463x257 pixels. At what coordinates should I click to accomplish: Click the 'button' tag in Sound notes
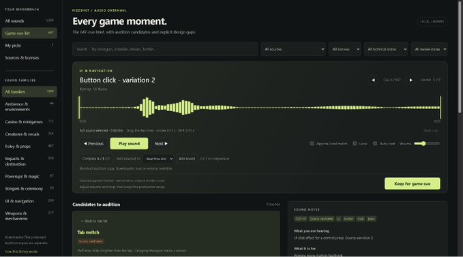pos(348,219)
